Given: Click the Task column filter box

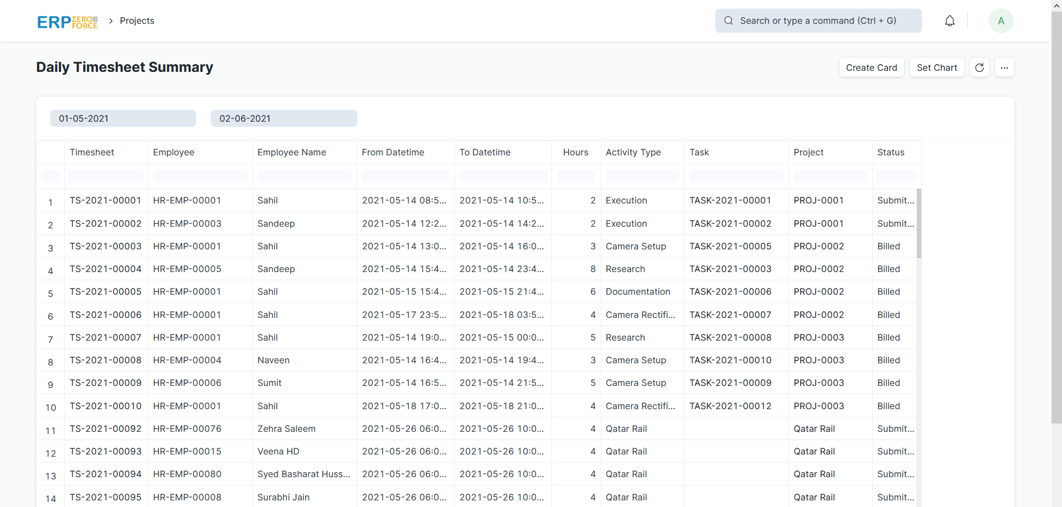Looking at the screenshot, I should pyautogui.click(x=736, y=176).
